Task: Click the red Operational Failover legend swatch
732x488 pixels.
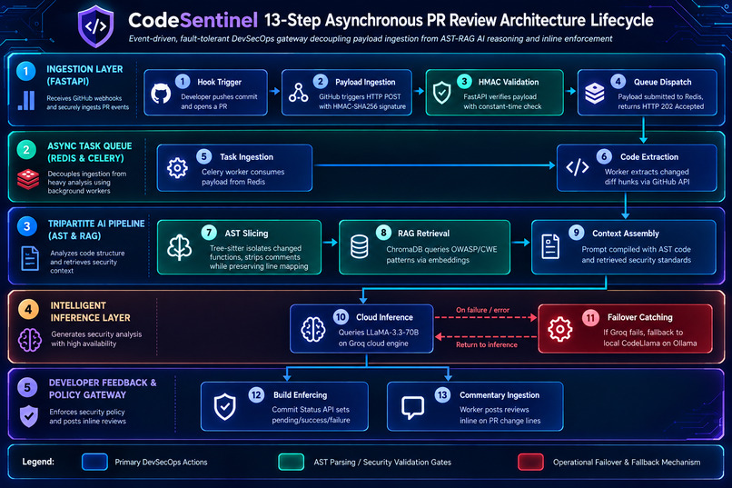Action: pyautogui.click(x=530, y=462)
